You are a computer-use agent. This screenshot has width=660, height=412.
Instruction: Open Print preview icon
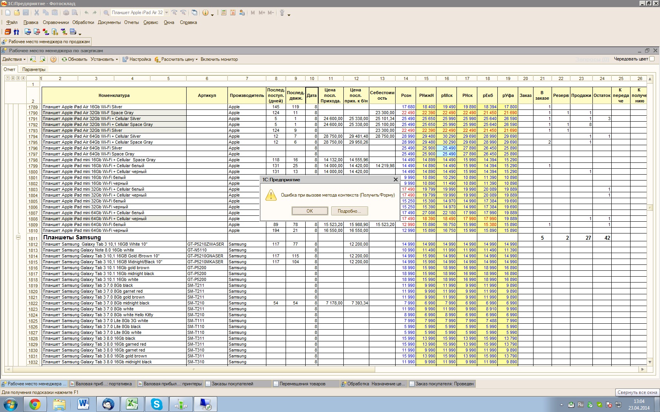pyautogui.click(x=75, y=13)
